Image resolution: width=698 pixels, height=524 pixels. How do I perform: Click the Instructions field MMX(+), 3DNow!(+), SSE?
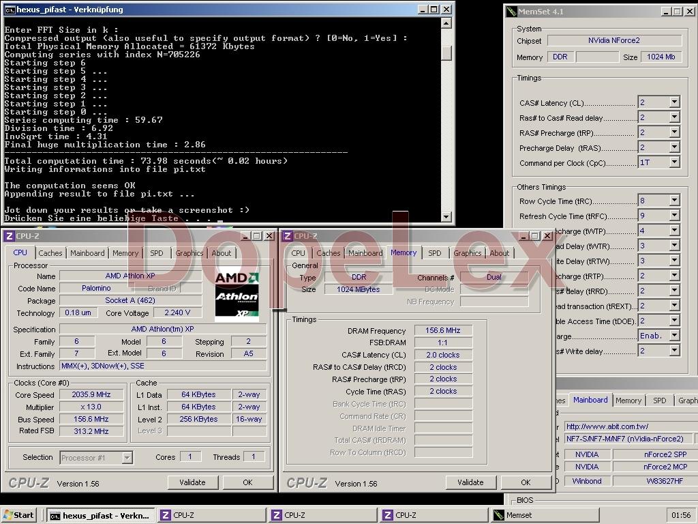(164, 366)
